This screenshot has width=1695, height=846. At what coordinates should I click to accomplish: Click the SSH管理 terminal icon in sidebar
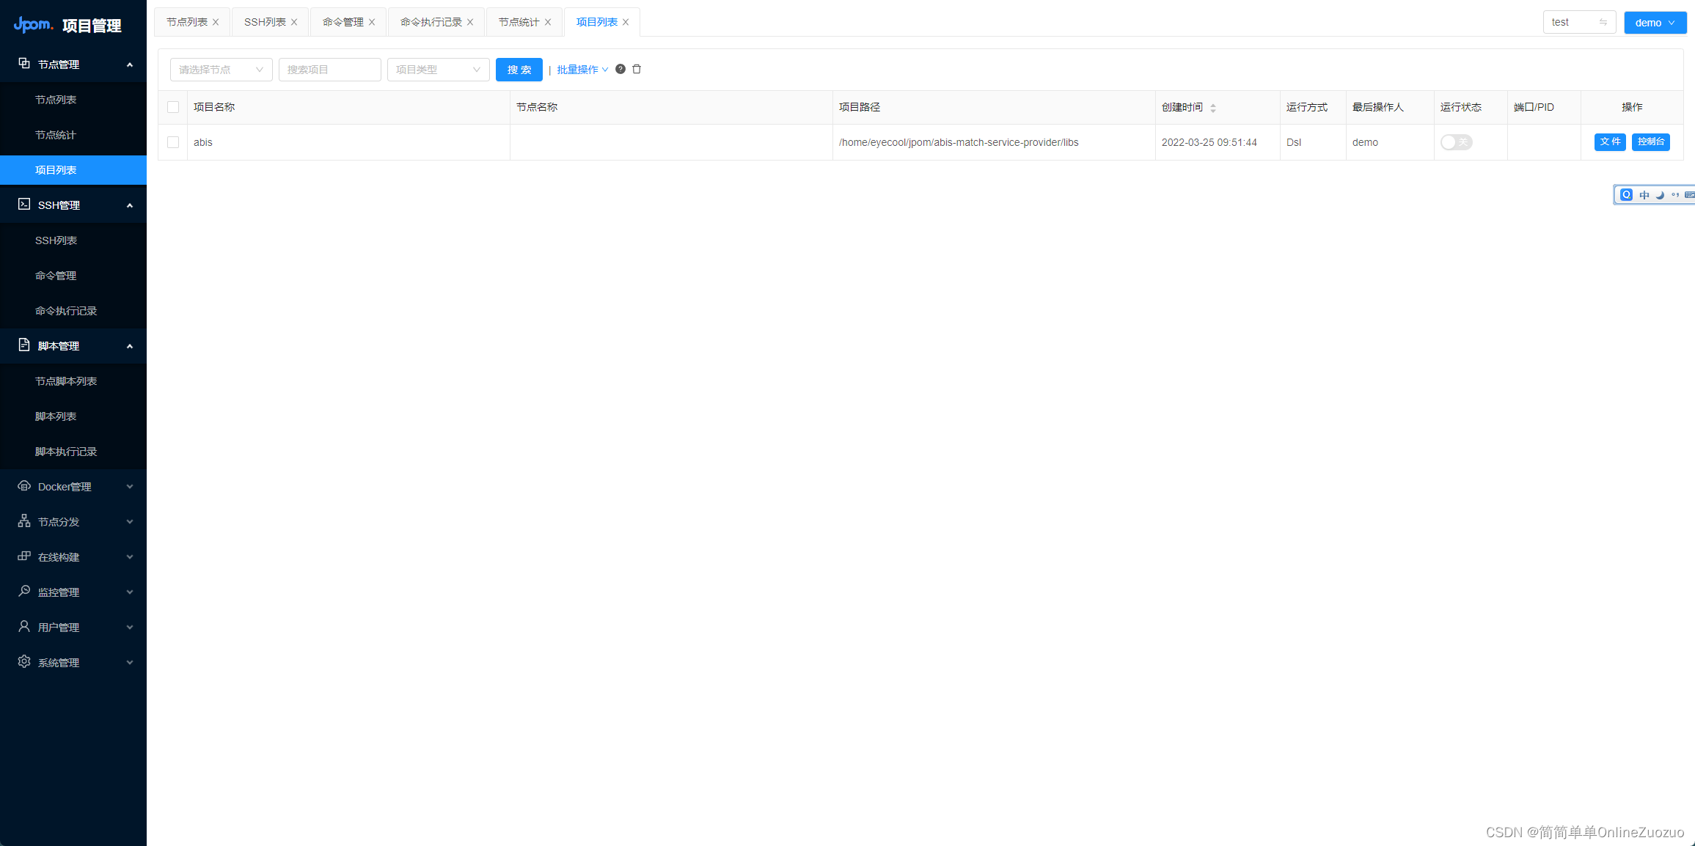pyautogui.click(x=24, y=205)
